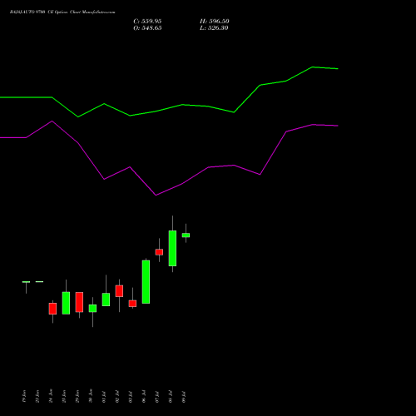
Task: Click the flat green dash candle for 22 Jun
Action: (x=39, y=282)
